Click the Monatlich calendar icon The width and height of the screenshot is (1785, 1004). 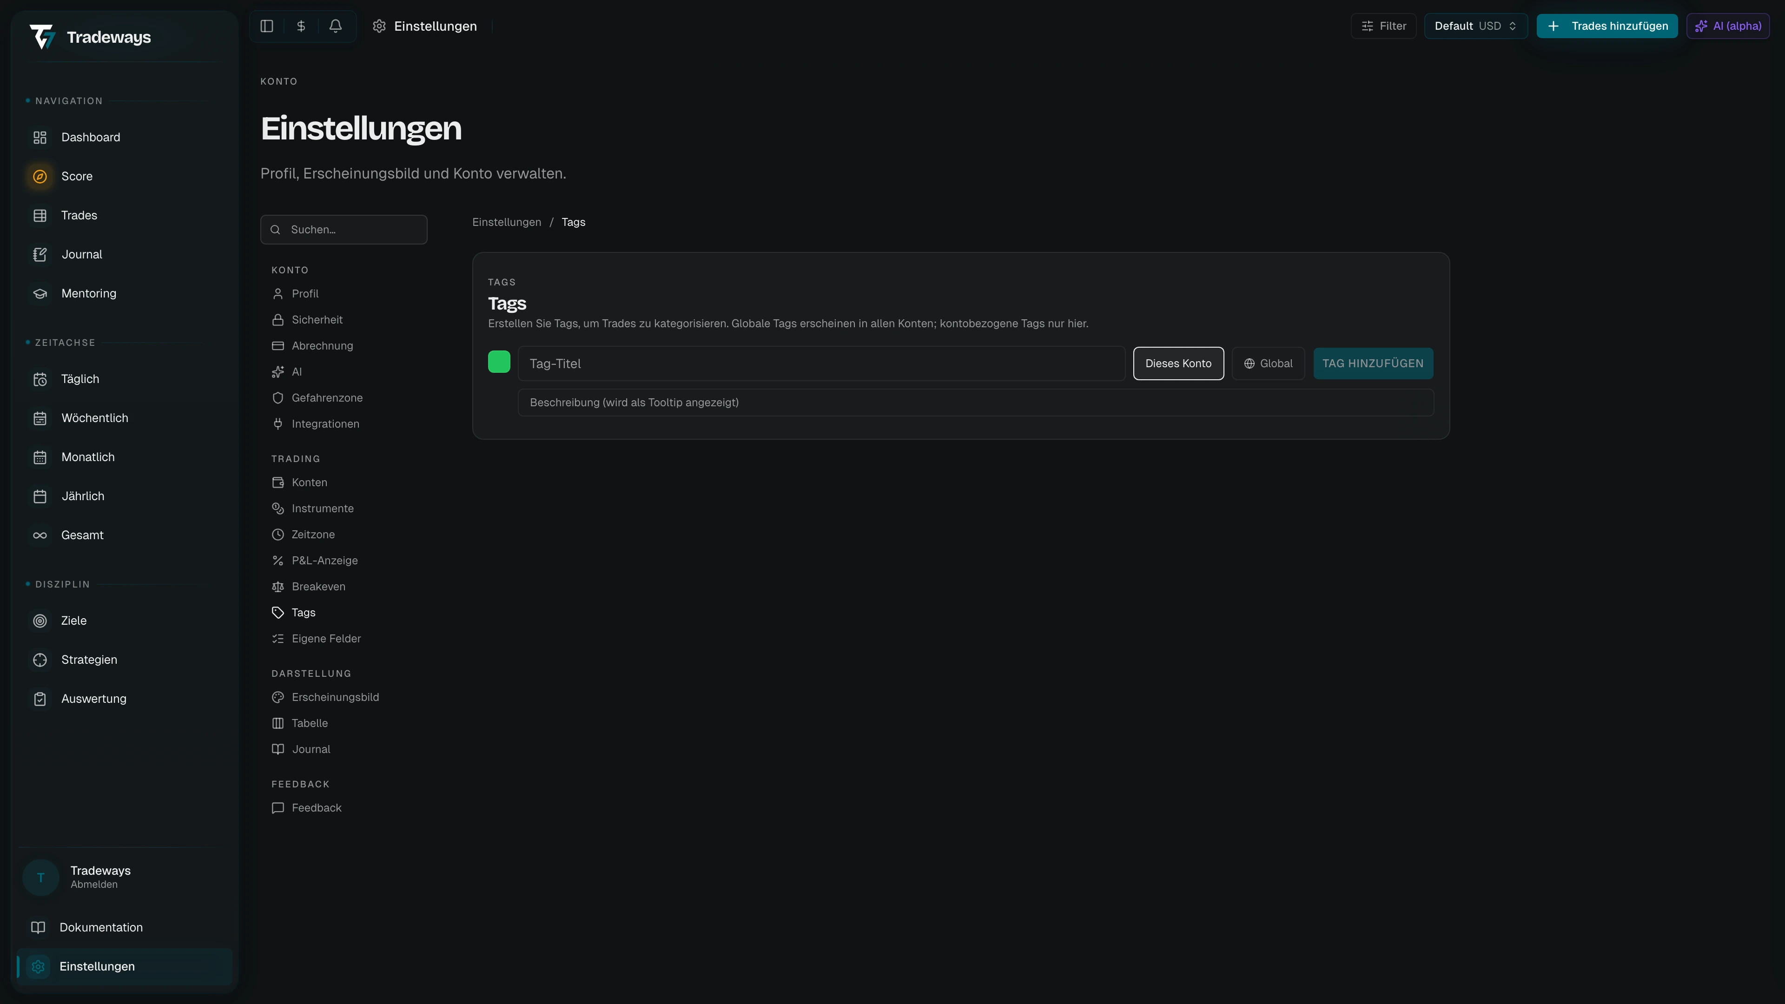click(40, 457)
